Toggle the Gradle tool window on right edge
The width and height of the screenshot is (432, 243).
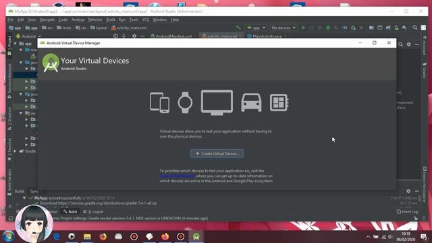click(x=425, y=70)
